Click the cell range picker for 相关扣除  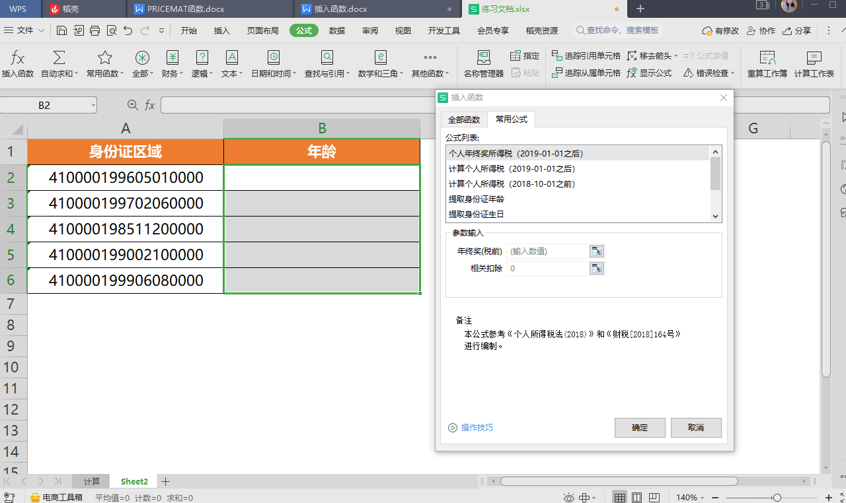click(597, 269)
